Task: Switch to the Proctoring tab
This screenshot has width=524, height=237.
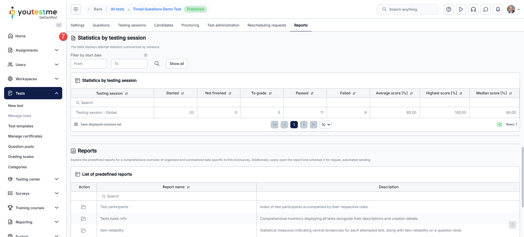Action: [x=190, y=25]
